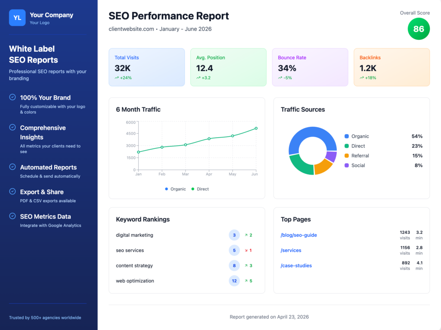441x330 pixels.
Task: Open the /blog/seo-guide page link
Action: 298,235
